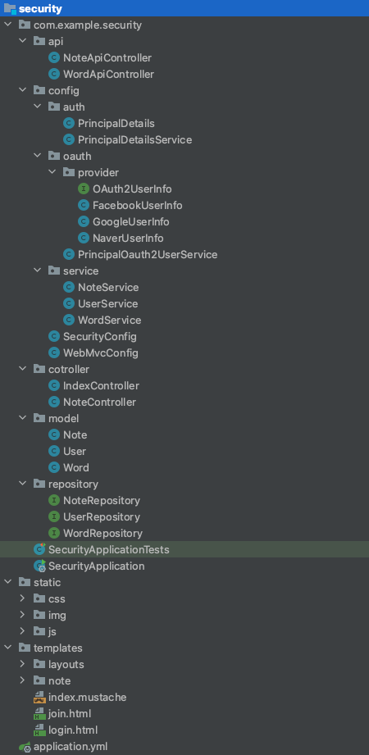This screenshot has width=369, height=755.
Task: Select the User model class
Action: 75,451
